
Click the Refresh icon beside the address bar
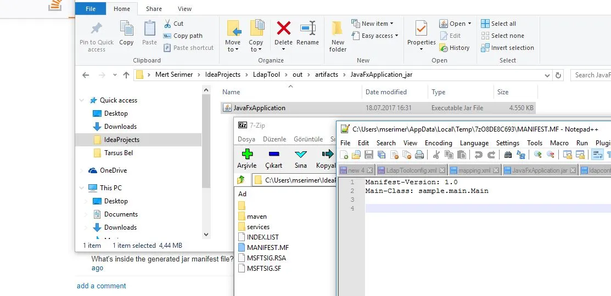558,75
